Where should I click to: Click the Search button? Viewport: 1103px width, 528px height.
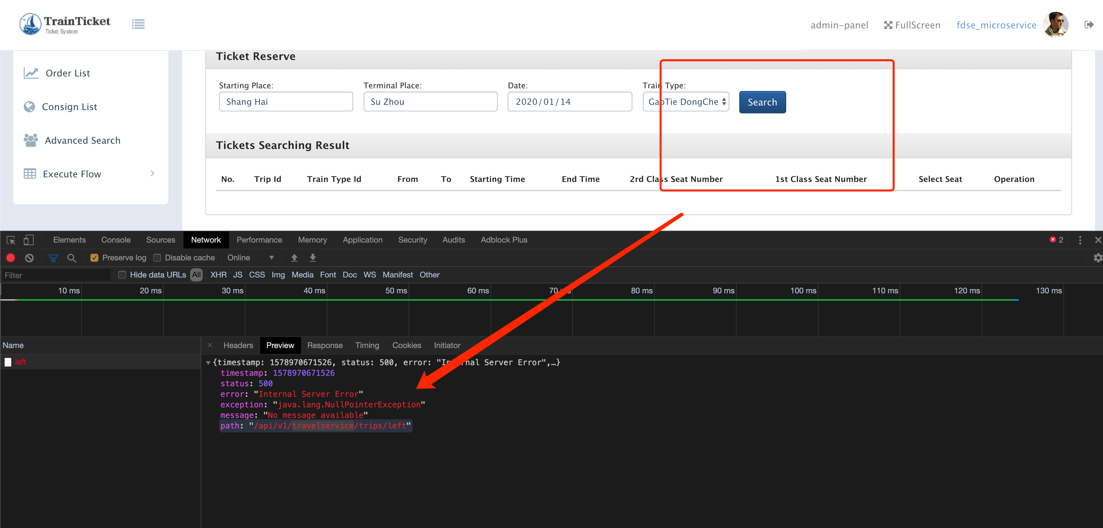762,102
